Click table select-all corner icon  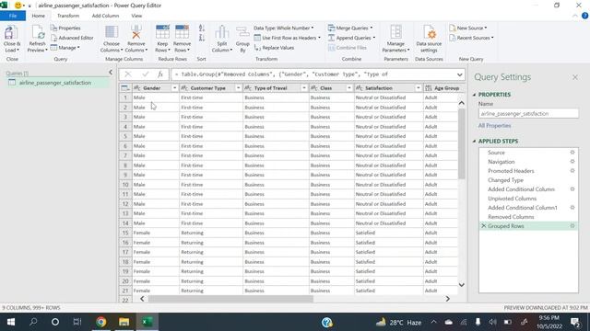pyautogui.click(x=125, y=88)
